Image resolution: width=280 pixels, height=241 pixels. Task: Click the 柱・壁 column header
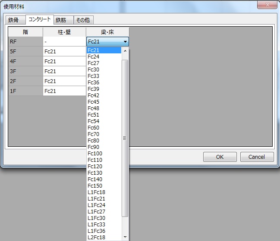click(x=64, y=32)
